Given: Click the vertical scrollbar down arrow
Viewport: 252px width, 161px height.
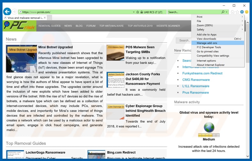Looking at the screenshot, I should 248,156.
